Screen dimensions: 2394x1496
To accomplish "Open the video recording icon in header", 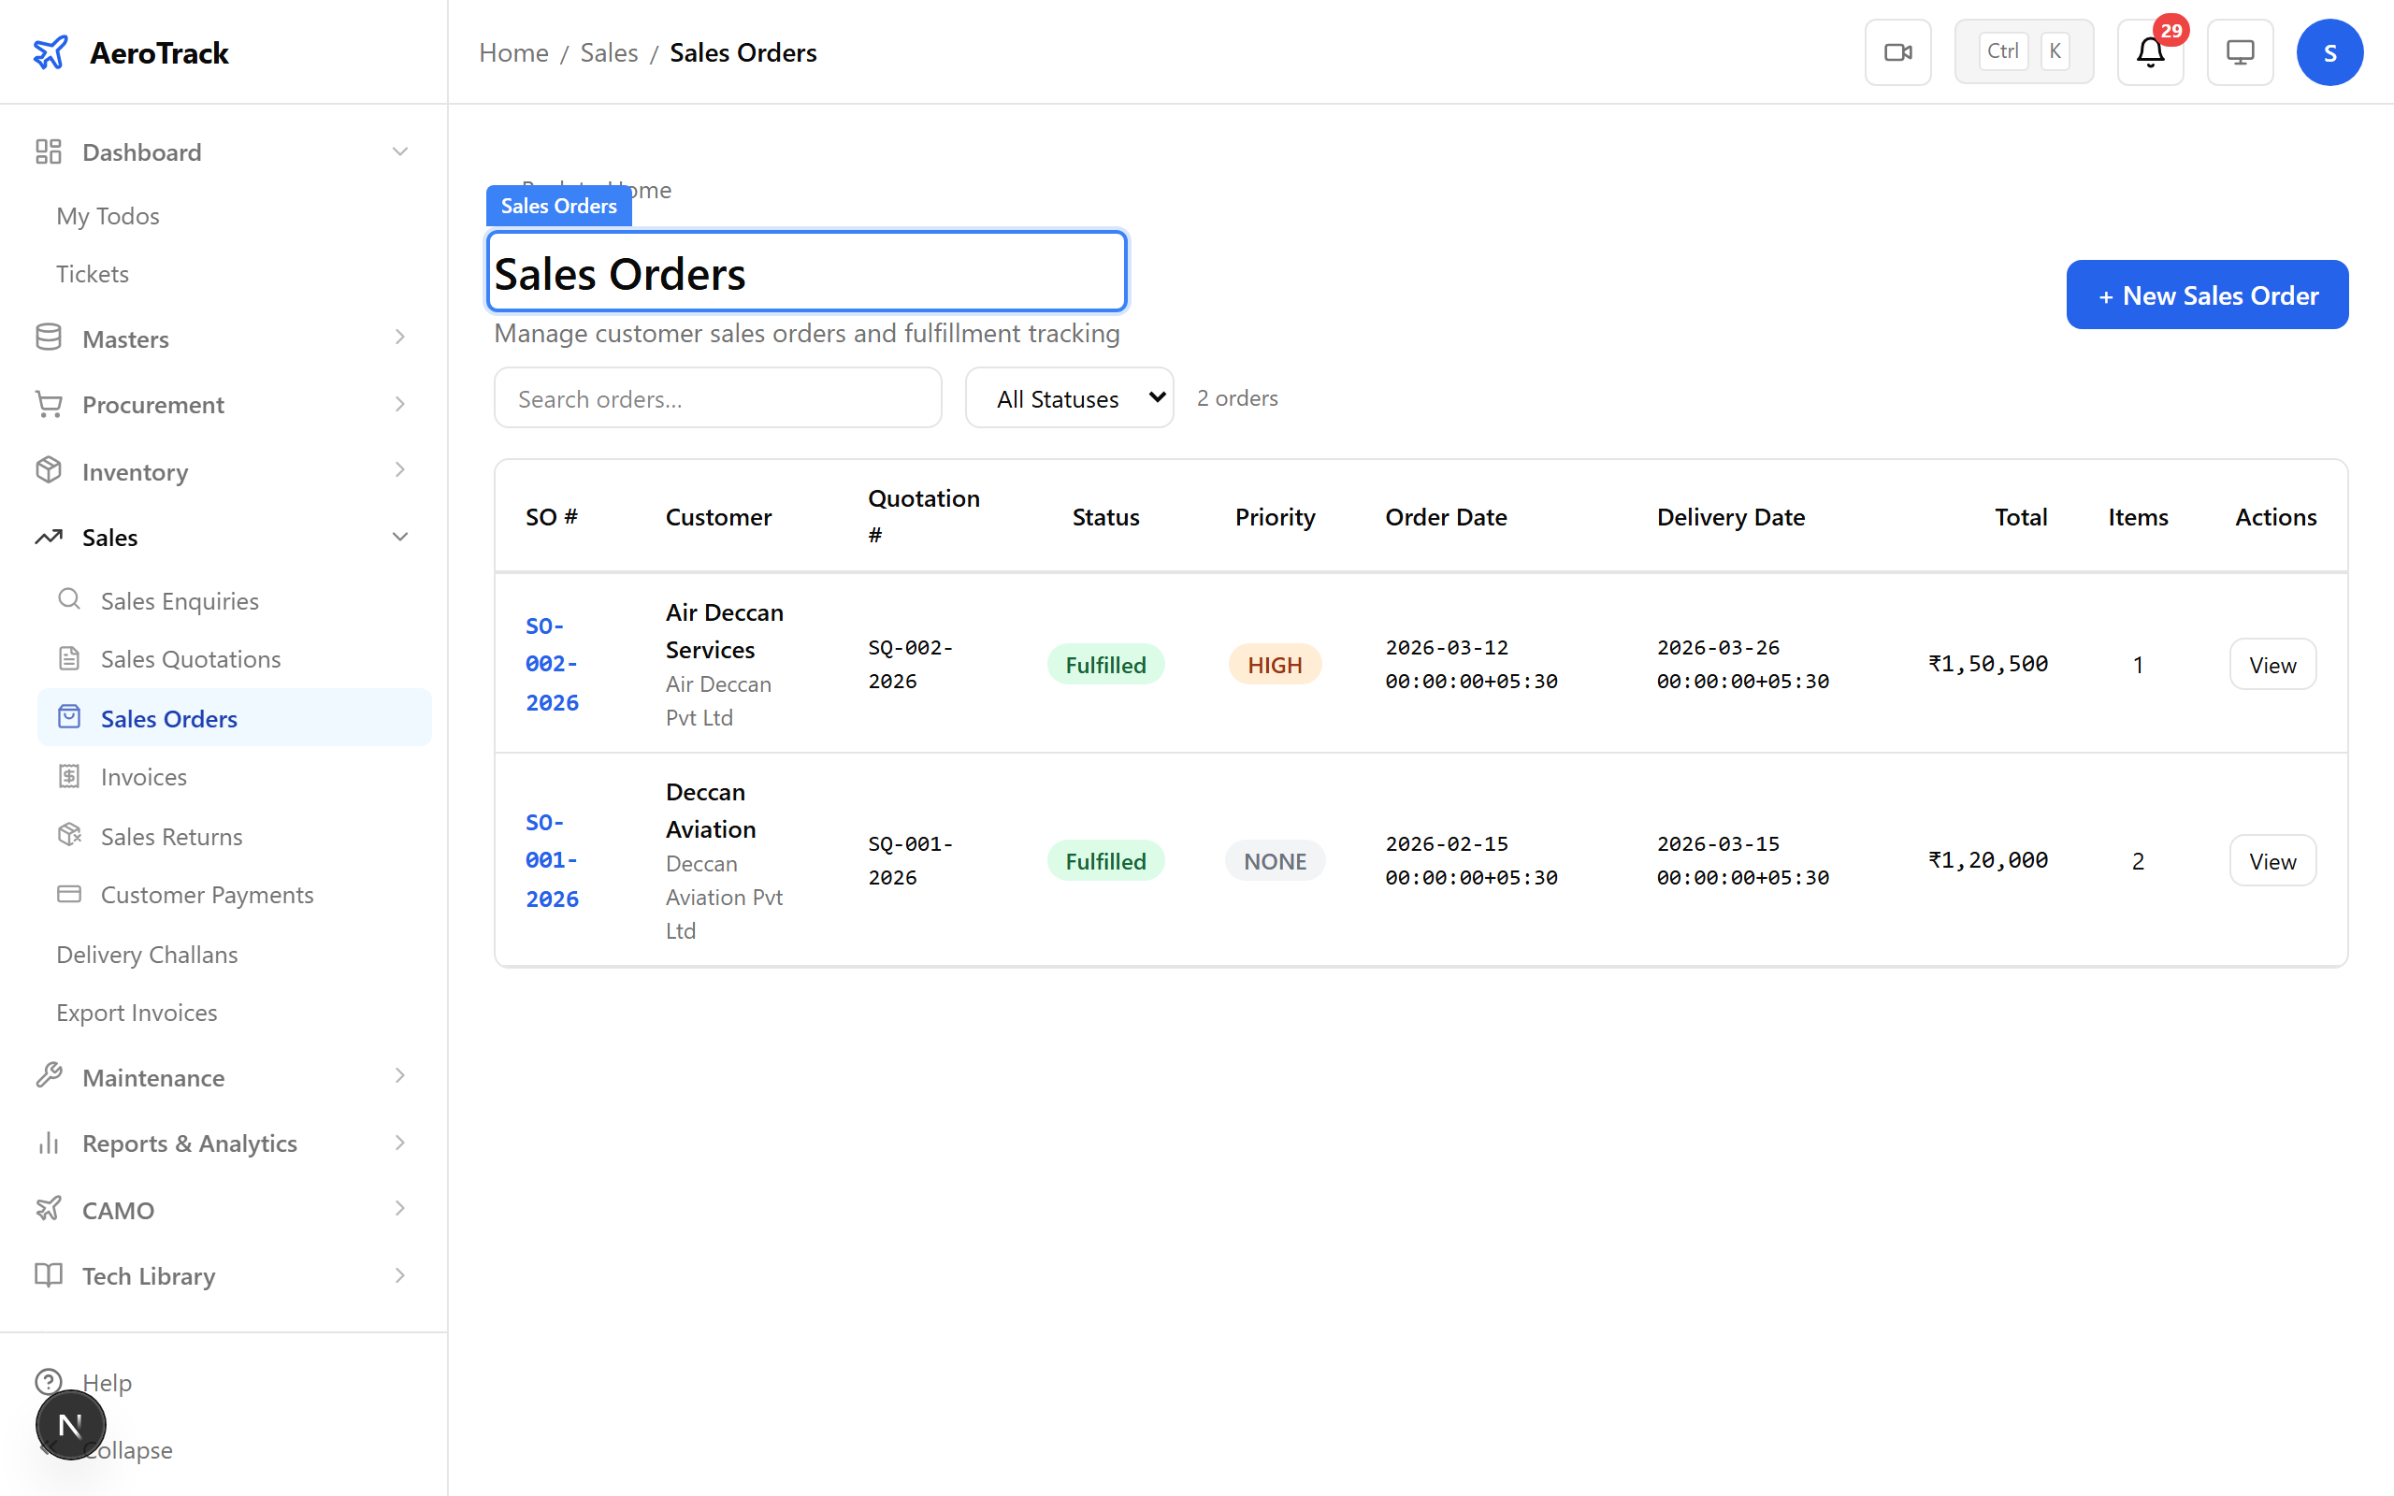I will 1897,51.
